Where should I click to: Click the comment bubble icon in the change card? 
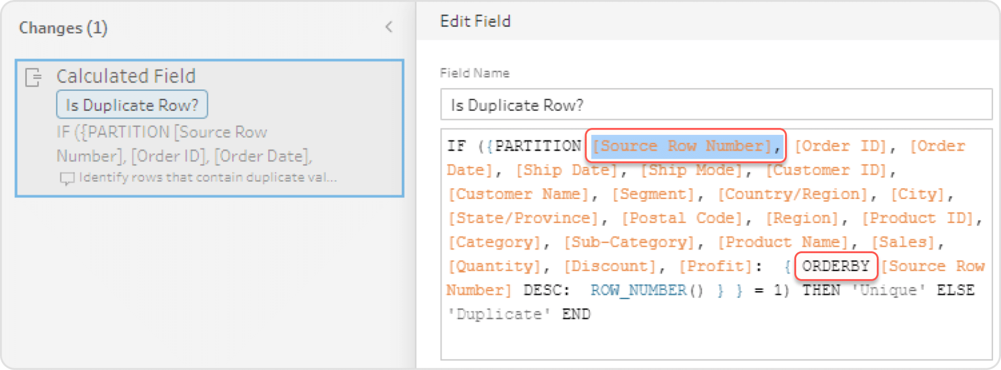66,178
